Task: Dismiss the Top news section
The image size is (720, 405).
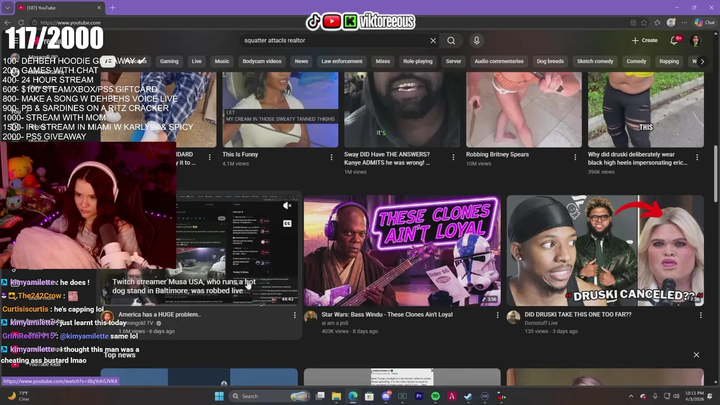Action: [x=696, y=355]
